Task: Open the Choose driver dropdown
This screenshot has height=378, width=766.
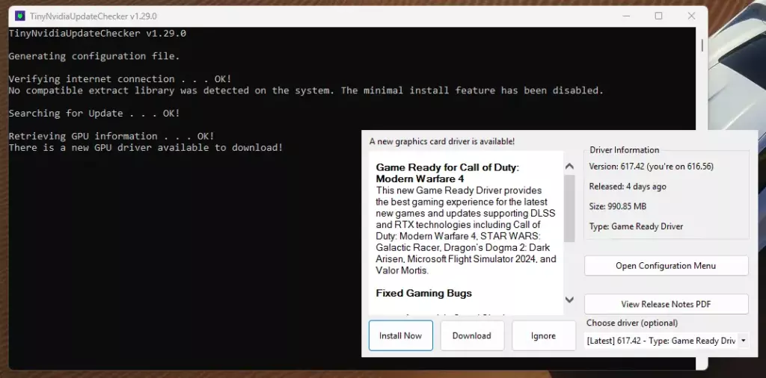Action: click(667, 341)
